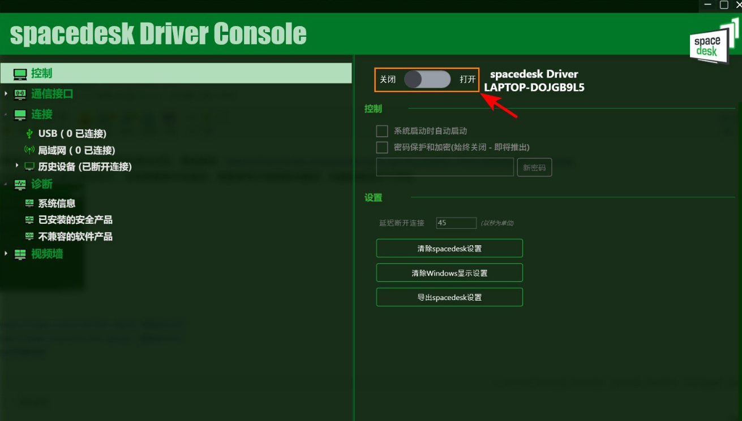Expand the 通信接口 tree node
The image size is (742, 421).
coord(6,94)
